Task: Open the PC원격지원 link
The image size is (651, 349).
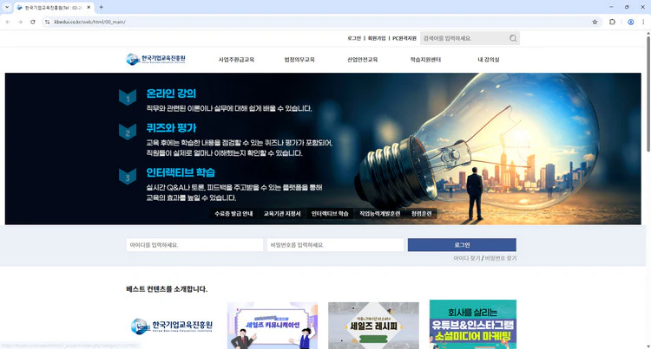Action: coord(404,38)
